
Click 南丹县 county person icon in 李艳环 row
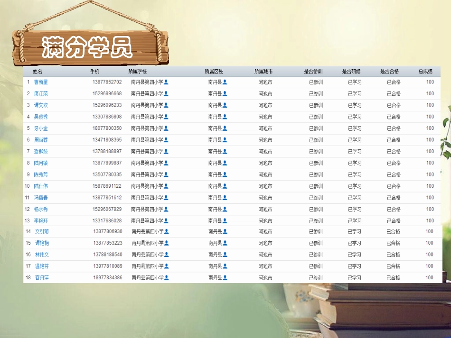coord(225,221)
